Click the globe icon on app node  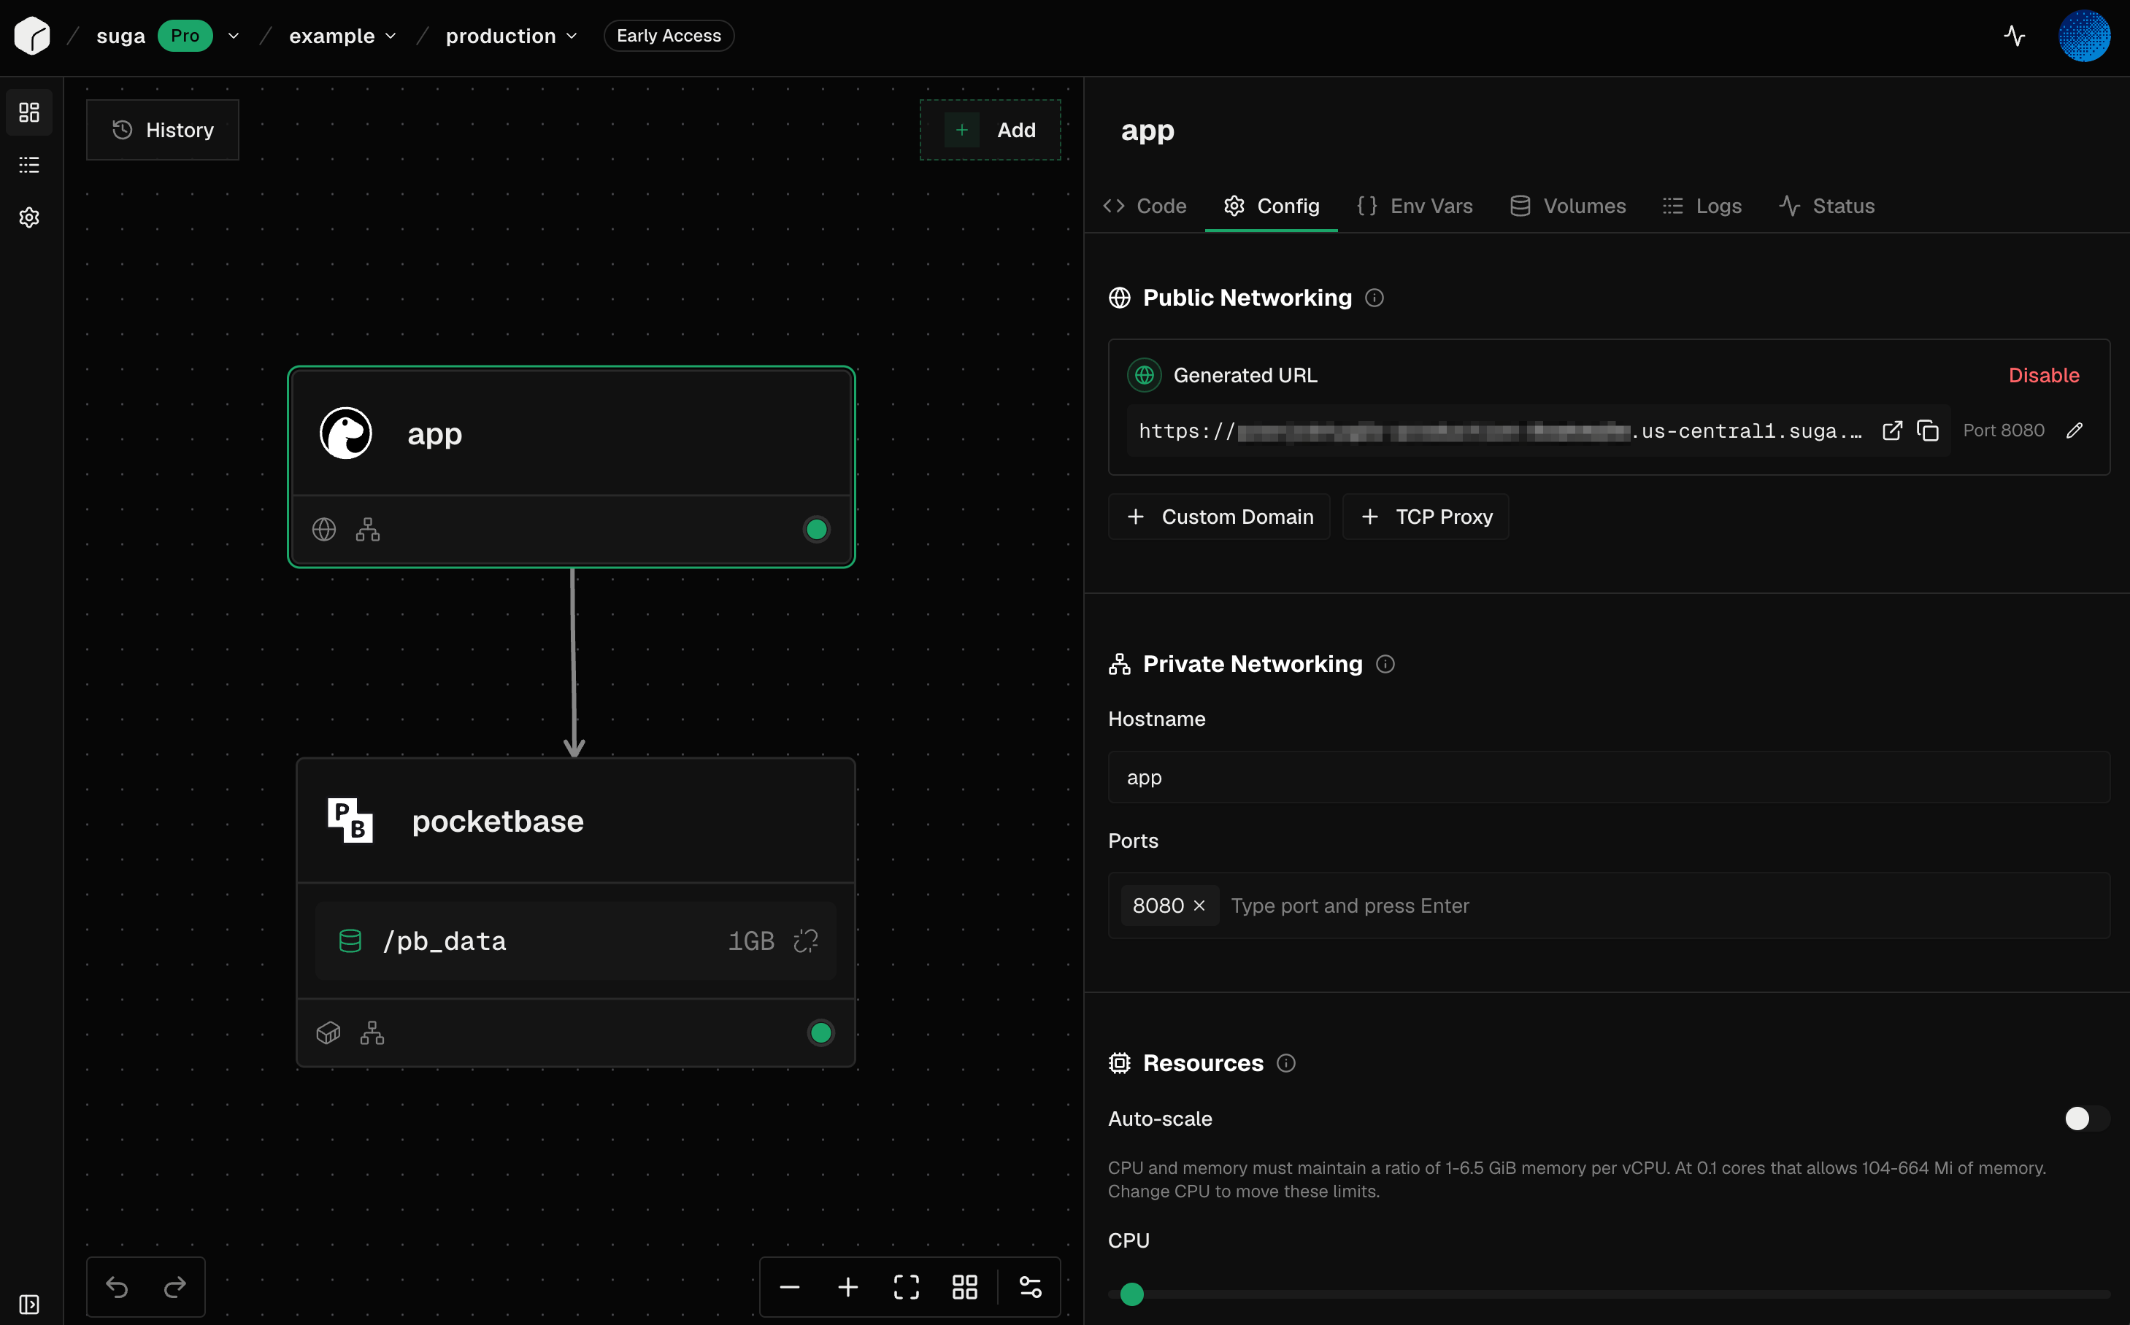[324, 529]
